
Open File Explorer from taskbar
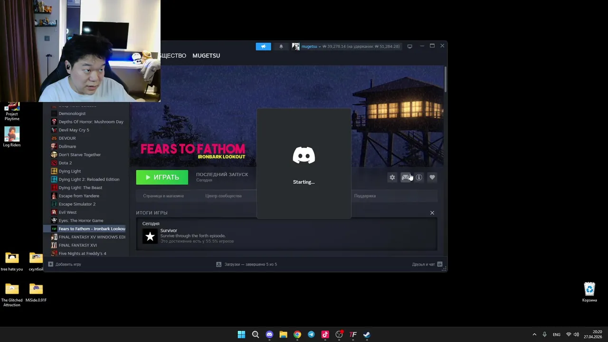click(283, 334)
